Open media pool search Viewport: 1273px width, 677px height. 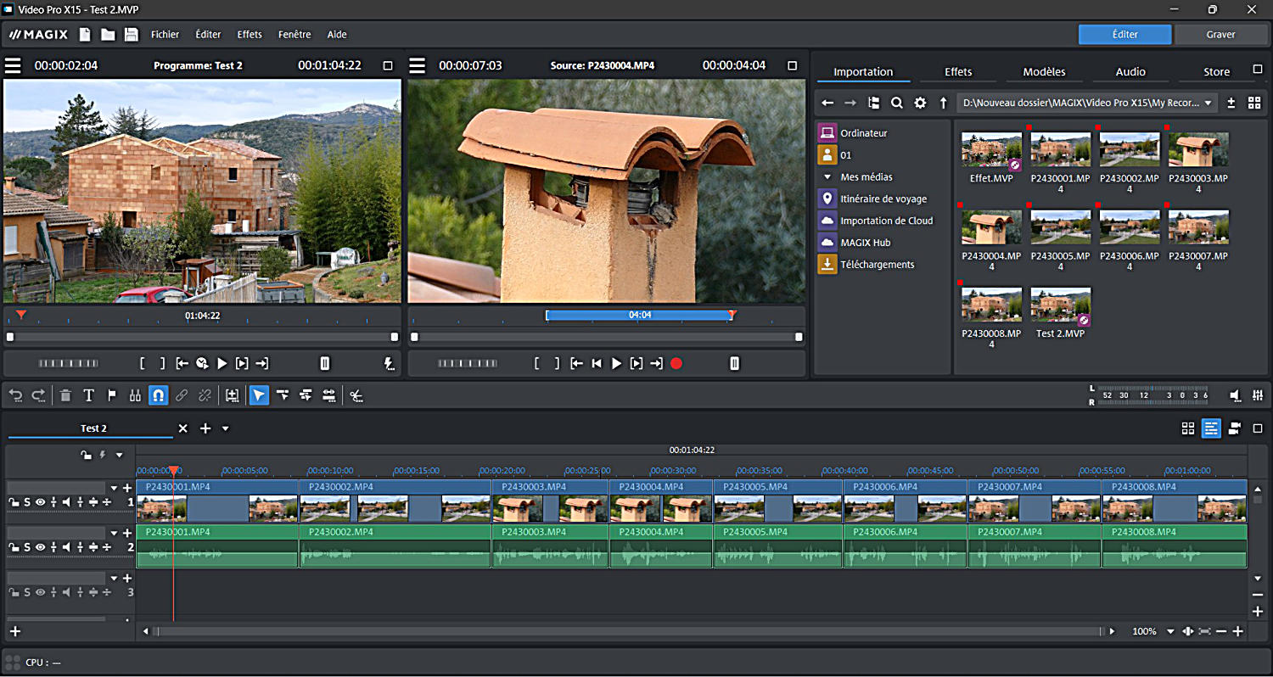tap(897, 103)
